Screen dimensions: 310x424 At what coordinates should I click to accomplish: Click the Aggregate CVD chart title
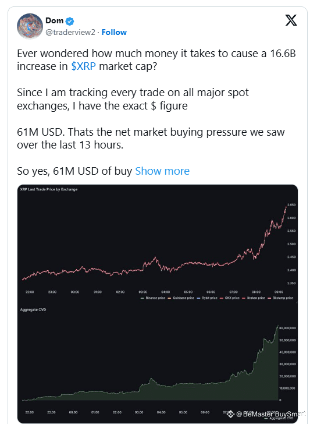33,310
